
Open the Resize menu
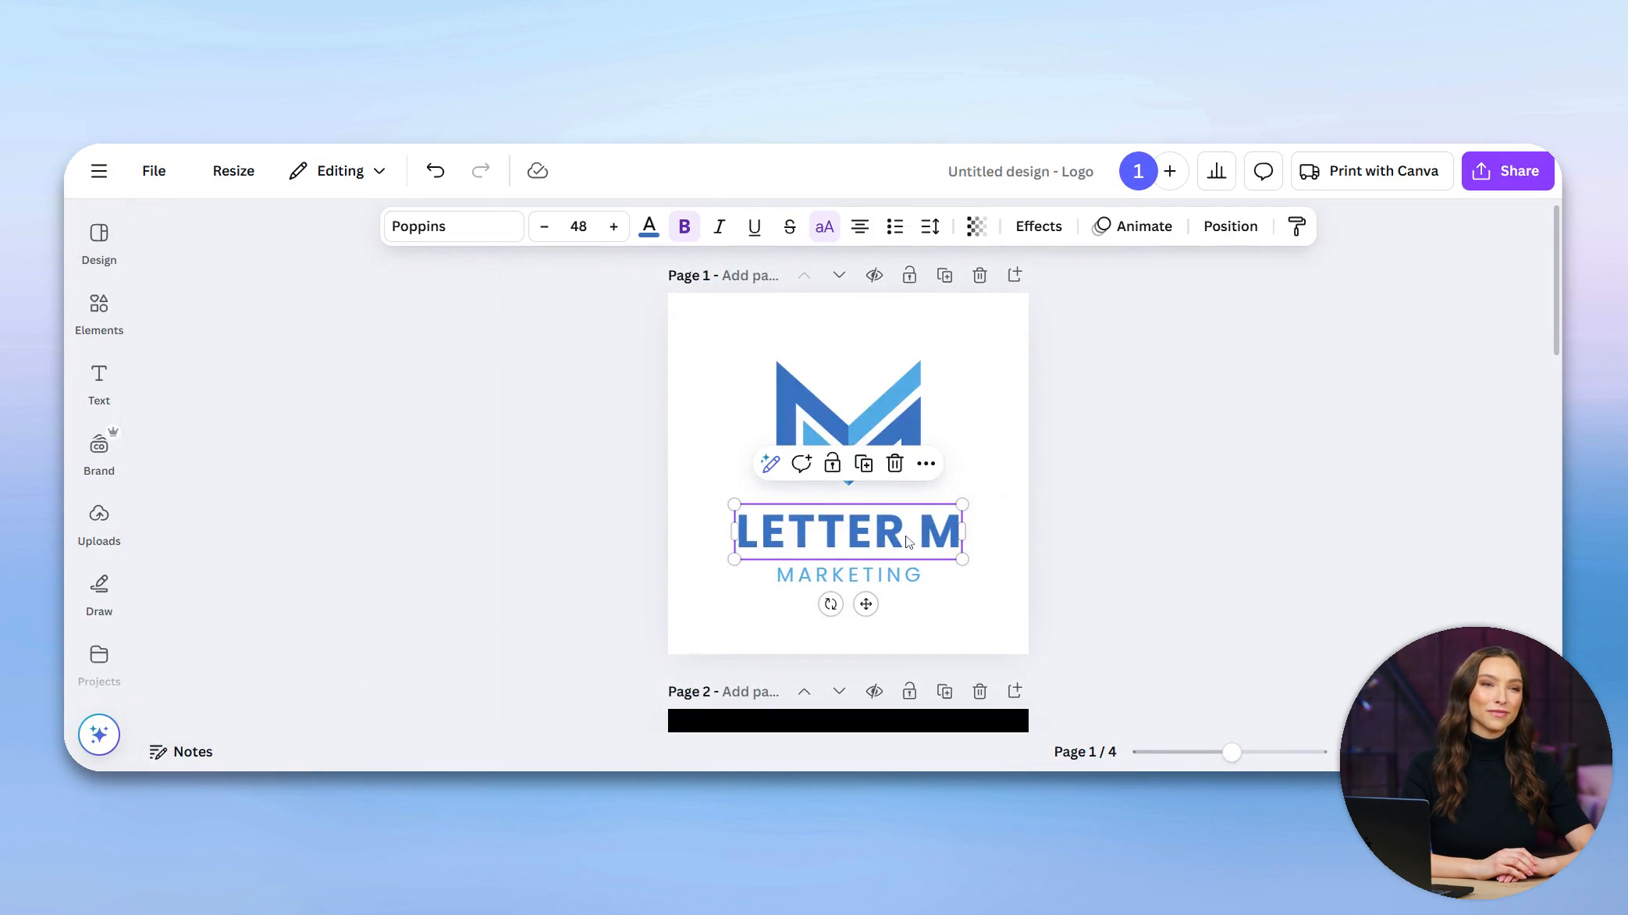[233, 170]
